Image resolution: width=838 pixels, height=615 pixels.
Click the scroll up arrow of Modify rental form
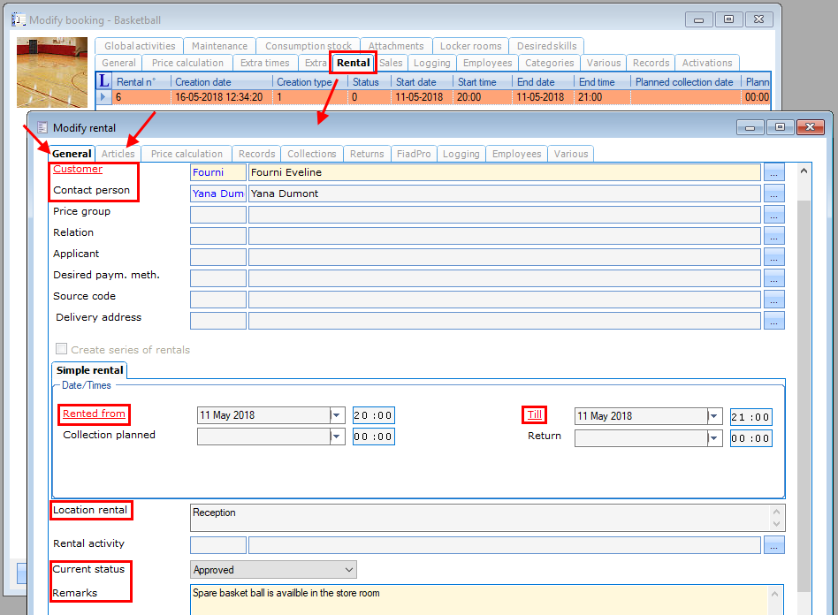click(x=804, y=171)
